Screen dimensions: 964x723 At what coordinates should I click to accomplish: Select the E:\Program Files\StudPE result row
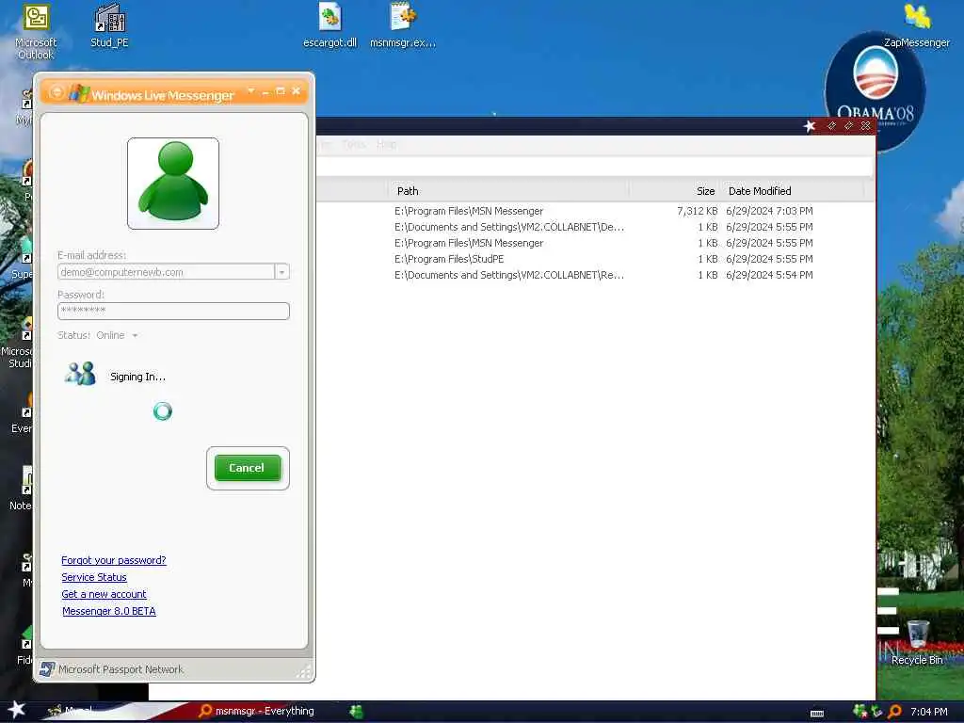point(595,259)
